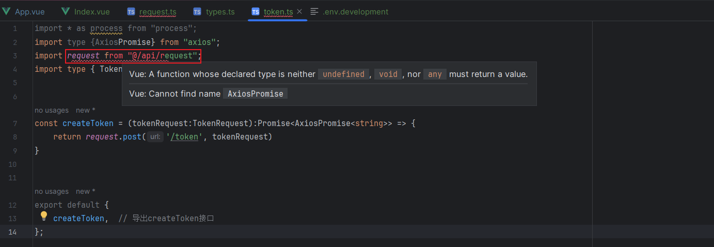
Task: Click AxiosPromise code chip in error tooltip
Action: click(x=256, y=94)
